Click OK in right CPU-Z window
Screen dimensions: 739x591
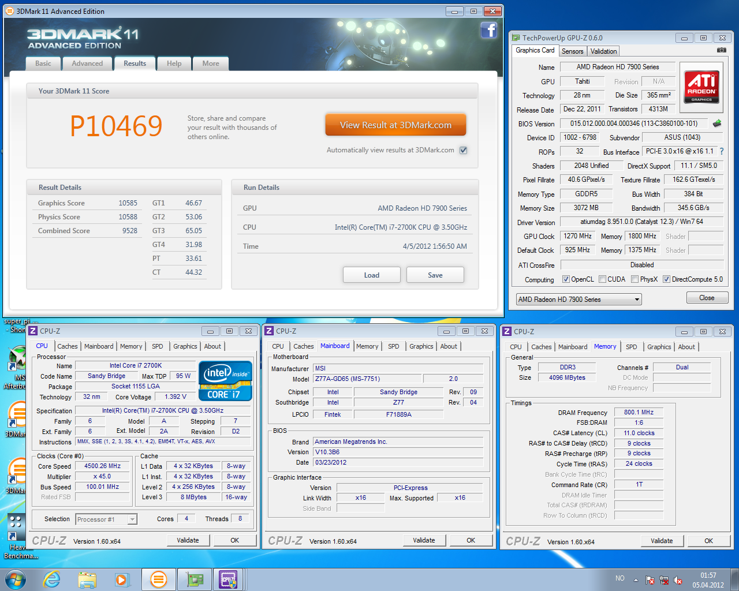click(708, 541)
